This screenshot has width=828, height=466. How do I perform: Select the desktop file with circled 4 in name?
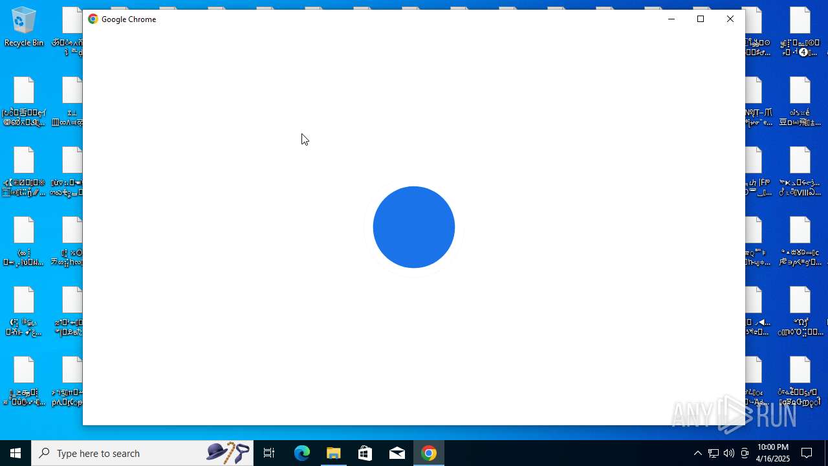800,32
